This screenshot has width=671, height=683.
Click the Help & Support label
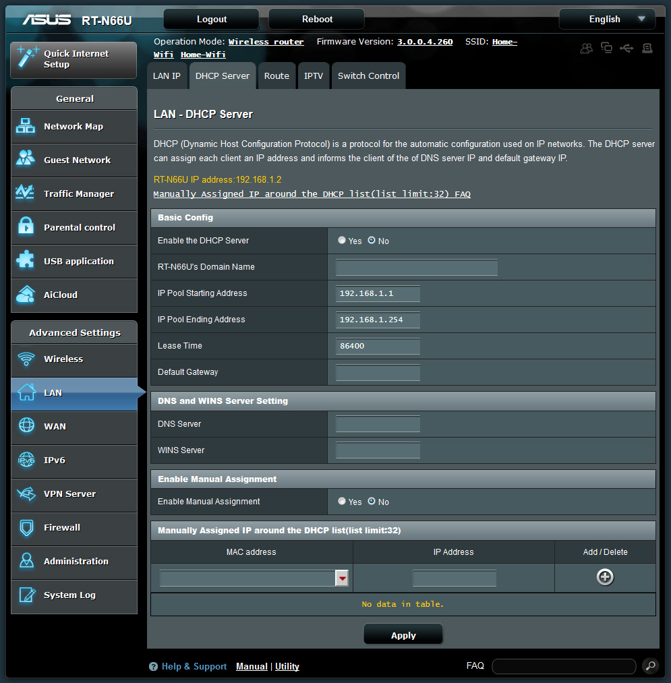point(194,666)
